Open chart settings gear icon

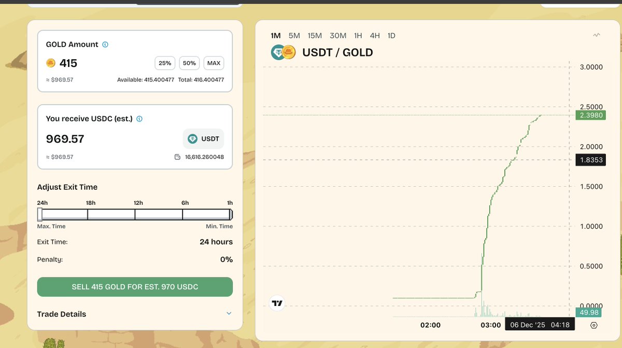[594, 325]
